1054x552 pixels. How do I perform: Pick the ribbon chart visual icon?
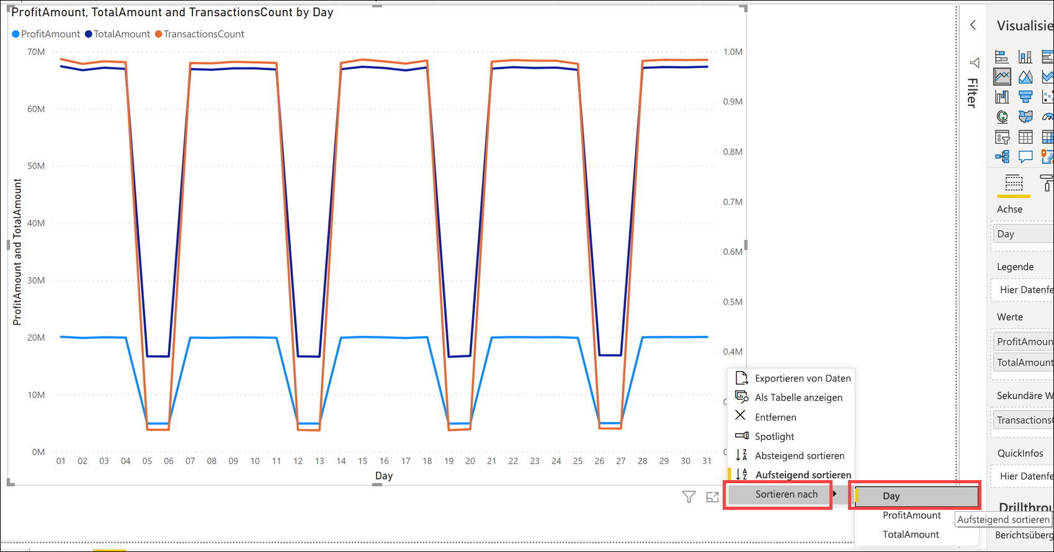coord(1001,97)
